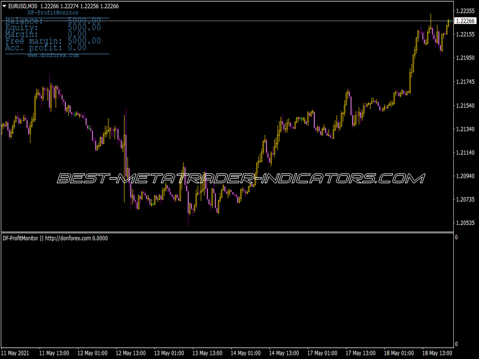This screenshot has height=359, width=479.
Task: Click the DF-ProfitMonitor header label
Action: (53, 13)
